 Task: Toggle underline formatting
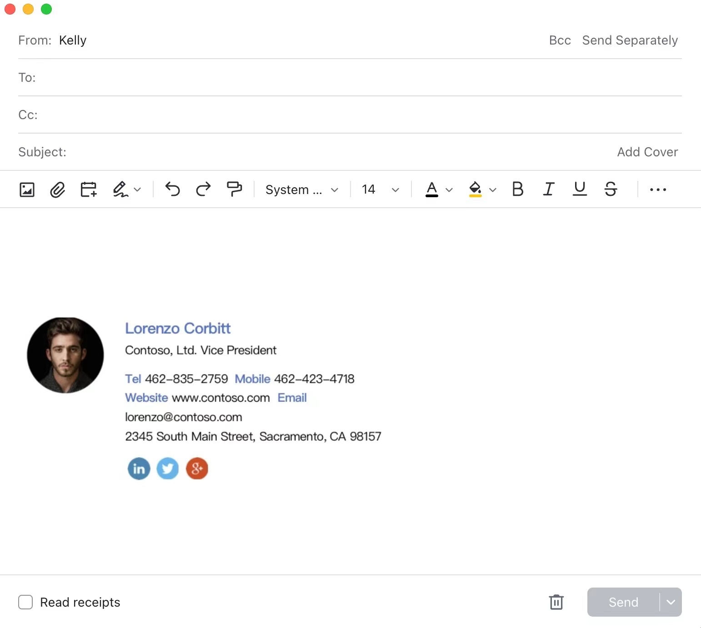(x=579, y=189)
